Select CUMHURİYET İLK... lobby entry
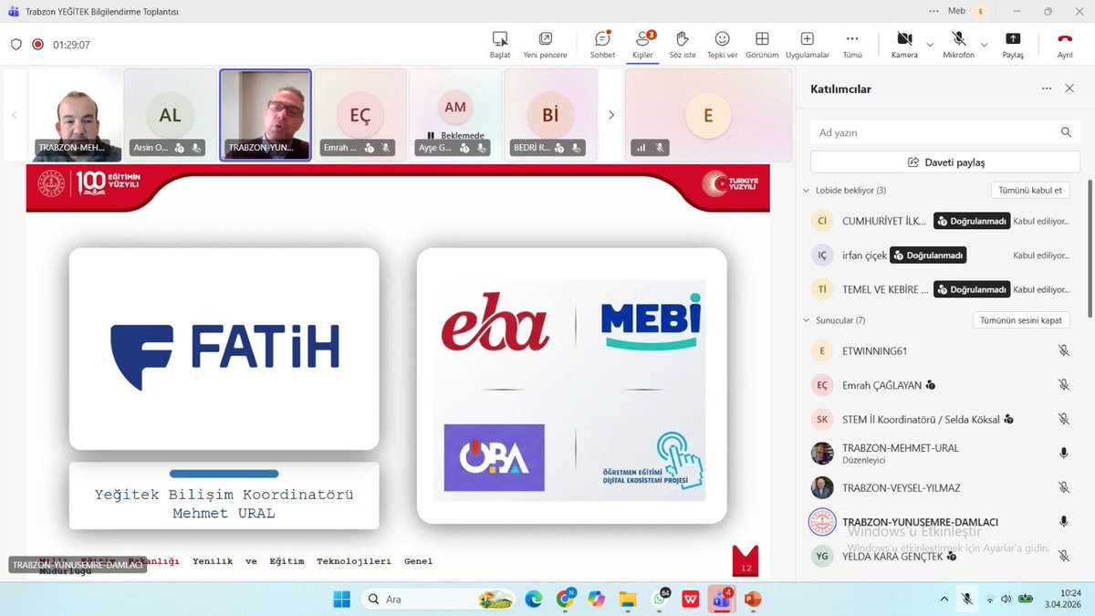This screenshot has width=1095, height=616. click(940, 221)
